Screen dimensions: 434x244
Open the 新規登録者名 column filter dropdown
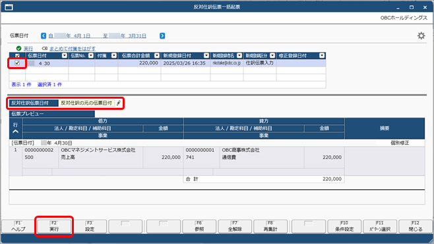(239, 55)
